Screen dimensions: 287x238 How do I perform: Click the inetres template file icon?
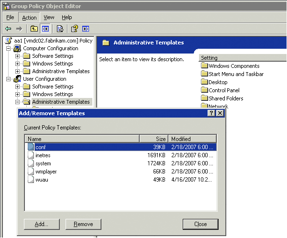coord(31,155)
